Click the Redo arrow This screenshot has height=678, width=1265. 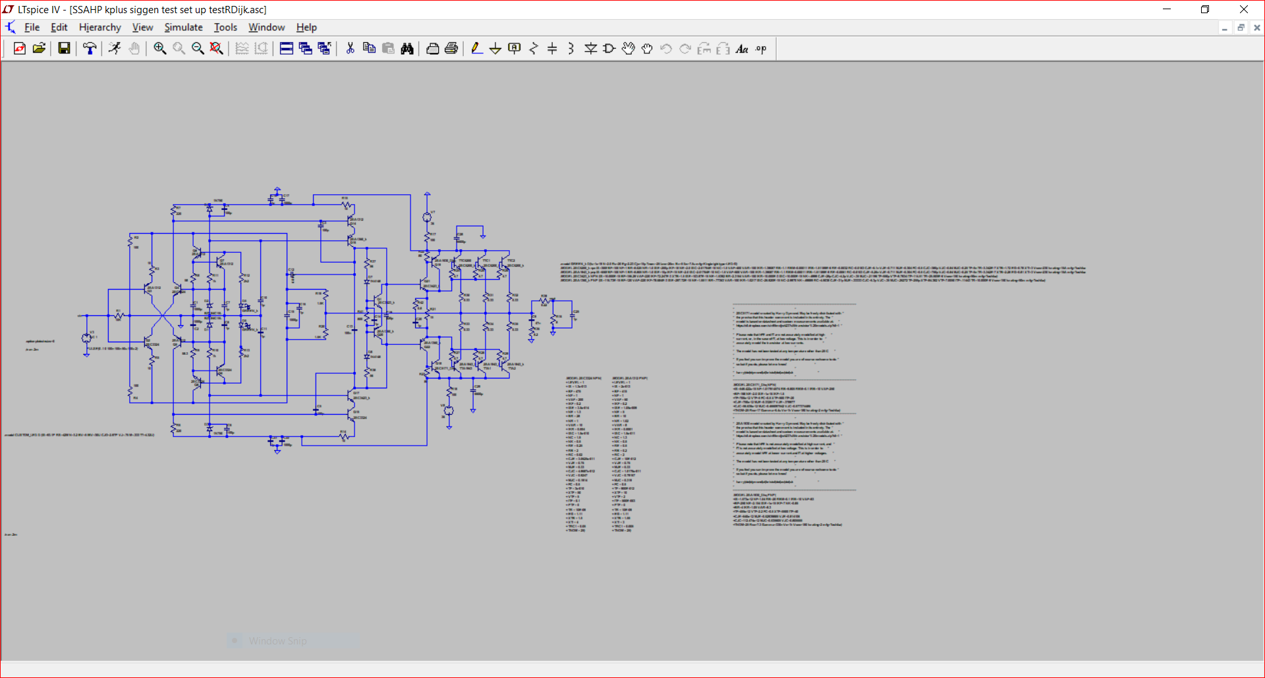click(685, 49)
